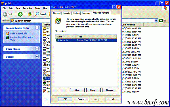The height and width of the screenshot is (107, 170).
Task: Open the Favorites menu
Action: point(28,8)
